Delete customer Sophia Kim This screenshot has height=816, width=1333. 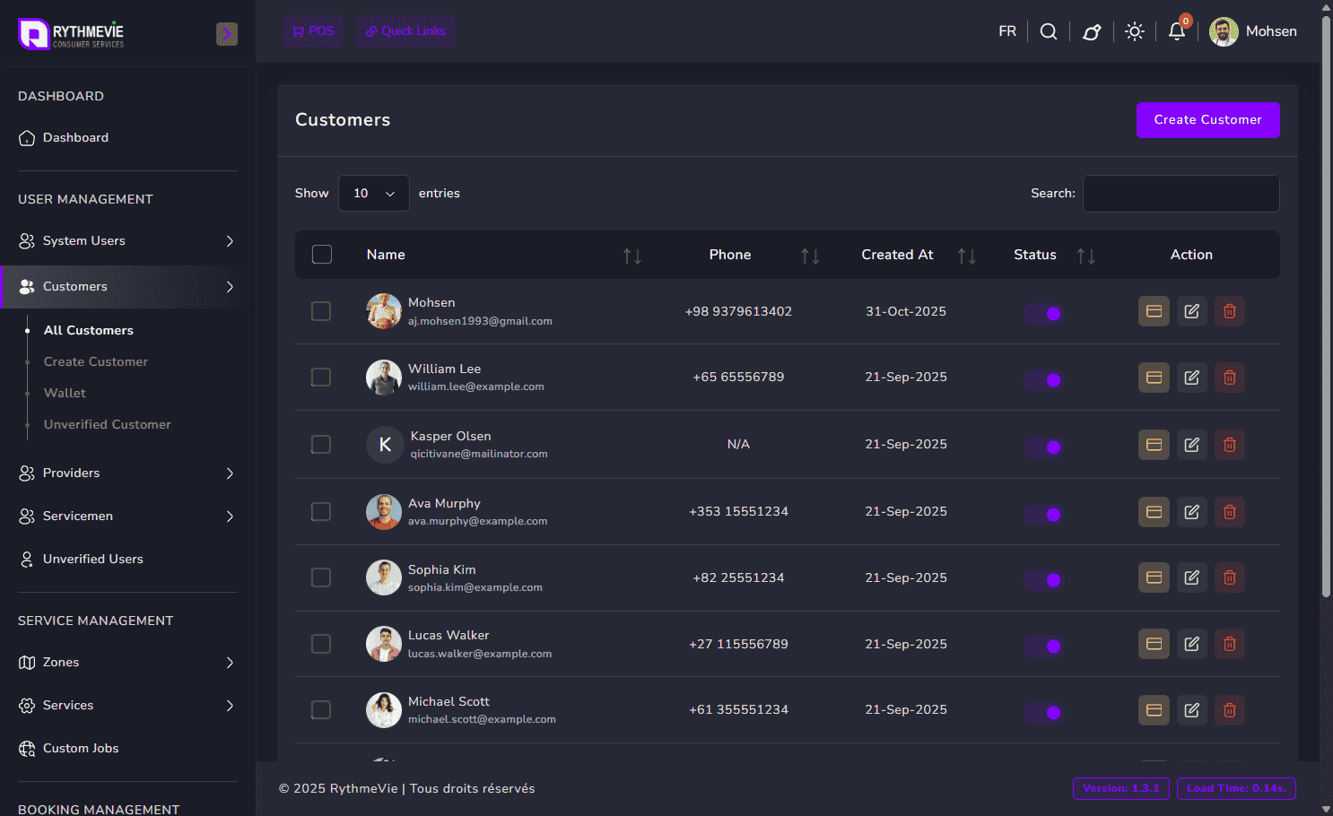coord(1229,577)
